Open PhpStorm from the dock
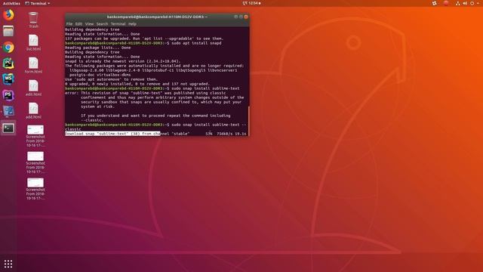 pos(8,95)
